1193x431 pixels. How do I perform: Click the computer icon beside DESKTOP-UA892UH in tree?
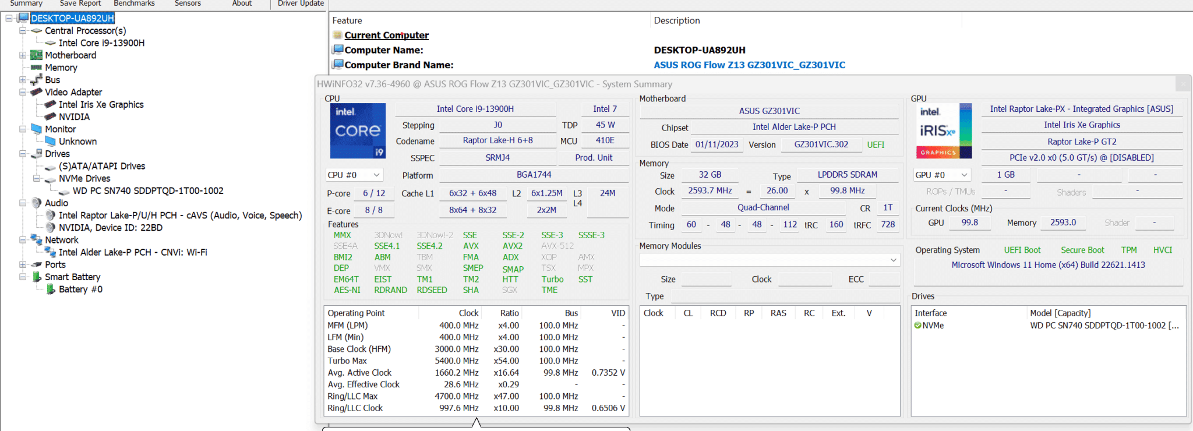(x=23, y=18)
